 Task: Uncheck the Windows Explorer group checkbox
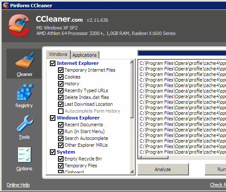52,118
